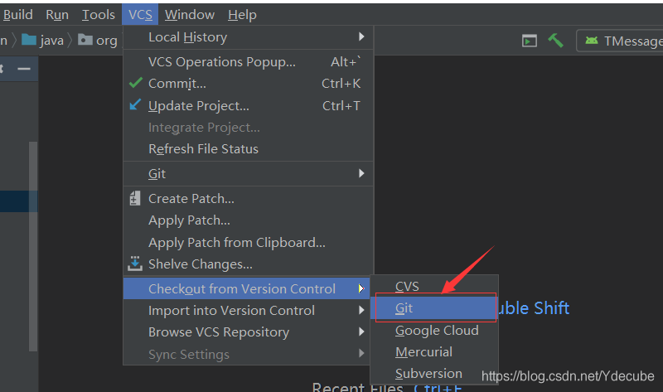Click the green hammer build icon
Image resolution: width=663 pixels, height=392 pixels.
click(x=555, y=41)
